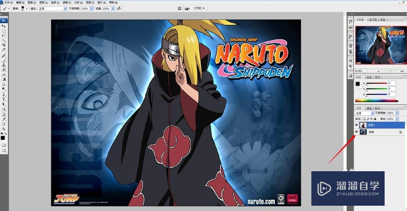Toggle lock all in Layers panel

[375, 119]
